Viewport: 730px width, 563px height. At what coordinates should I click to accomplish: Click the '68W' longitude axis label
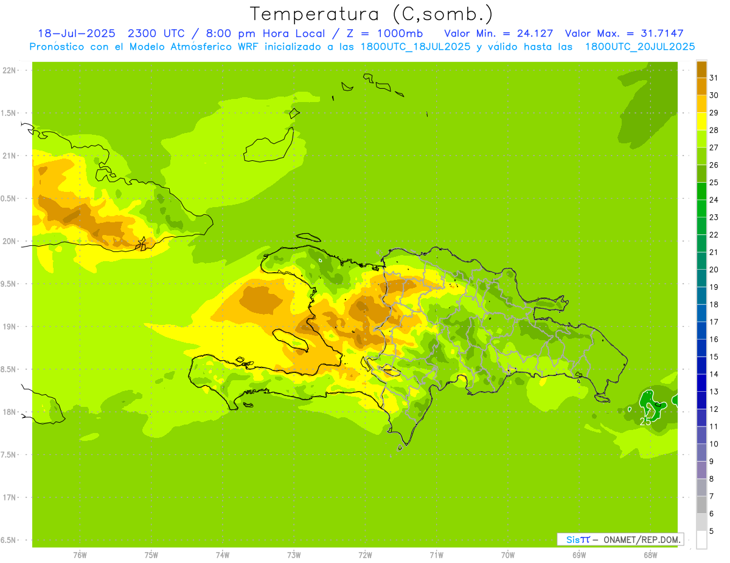coord(650,555)
